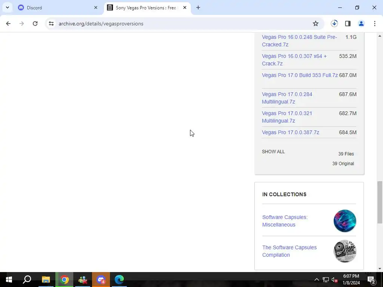
Task: Open a new browser tab
Action: [198, 8]
